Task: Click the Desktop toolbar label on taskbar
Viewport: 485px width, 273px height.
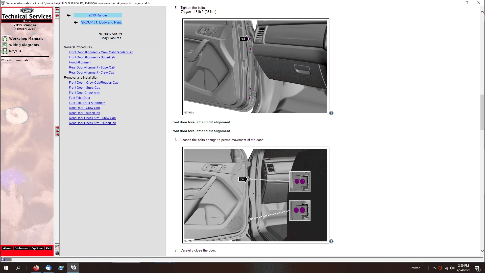Action: pyautogui.click(x=415, y=268)
